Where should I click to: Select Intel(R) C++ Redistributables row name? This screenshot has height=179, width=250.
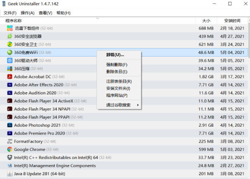56,157
